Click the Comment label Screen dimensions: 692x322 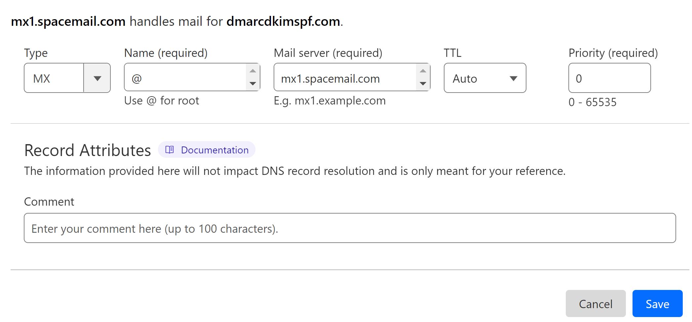click(x=49, y=202)
